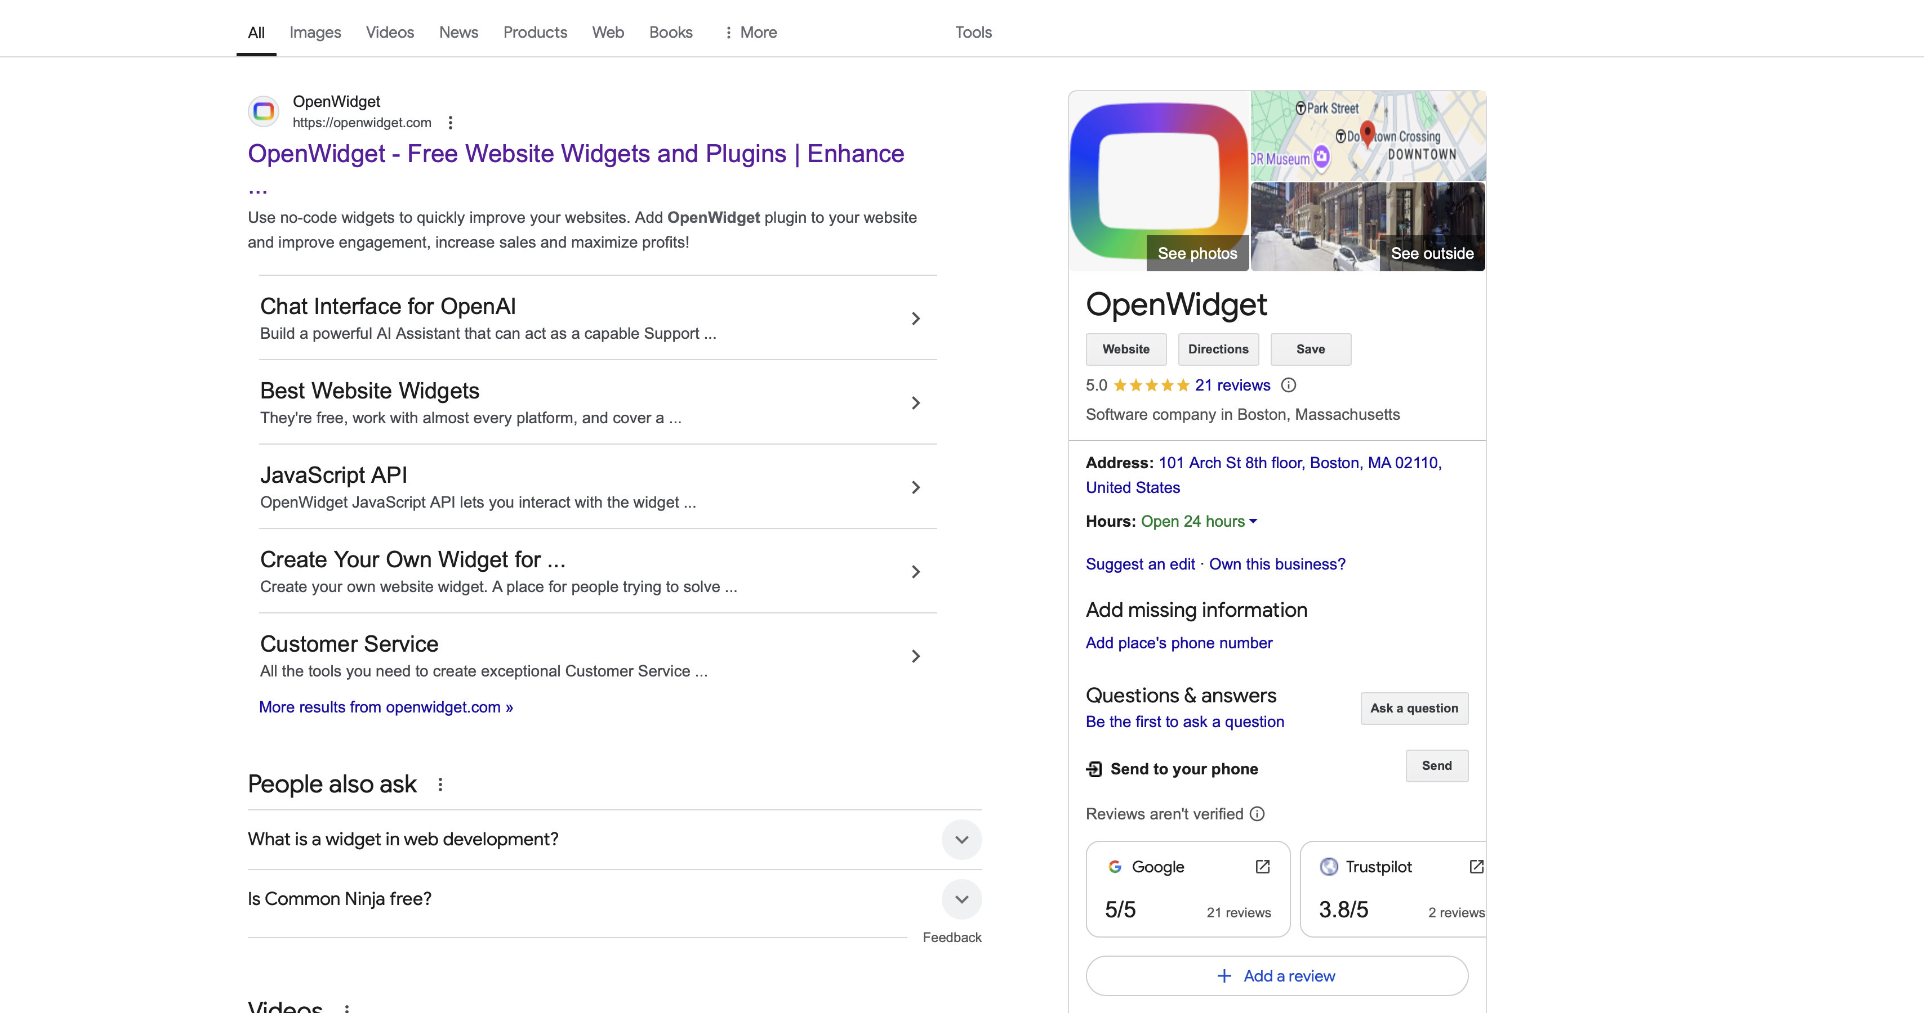1924x1013 pixels.
Task: Open Customer Service sitelink arrow
Action: [x=916, y=656]
